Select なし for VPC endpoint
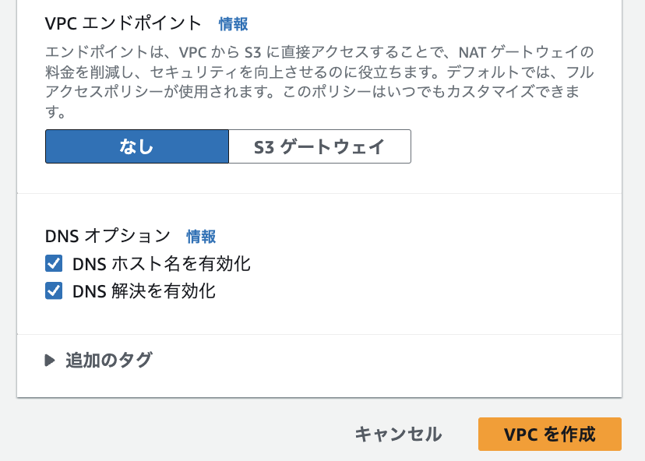The width and height of the screenshot is (645, 461). click(x=136, y=146)
